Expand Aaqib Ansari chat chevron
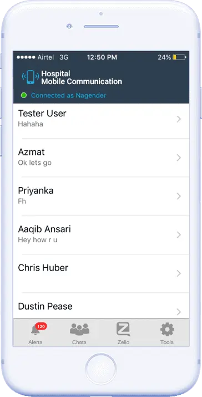 [x=179, y=235]
